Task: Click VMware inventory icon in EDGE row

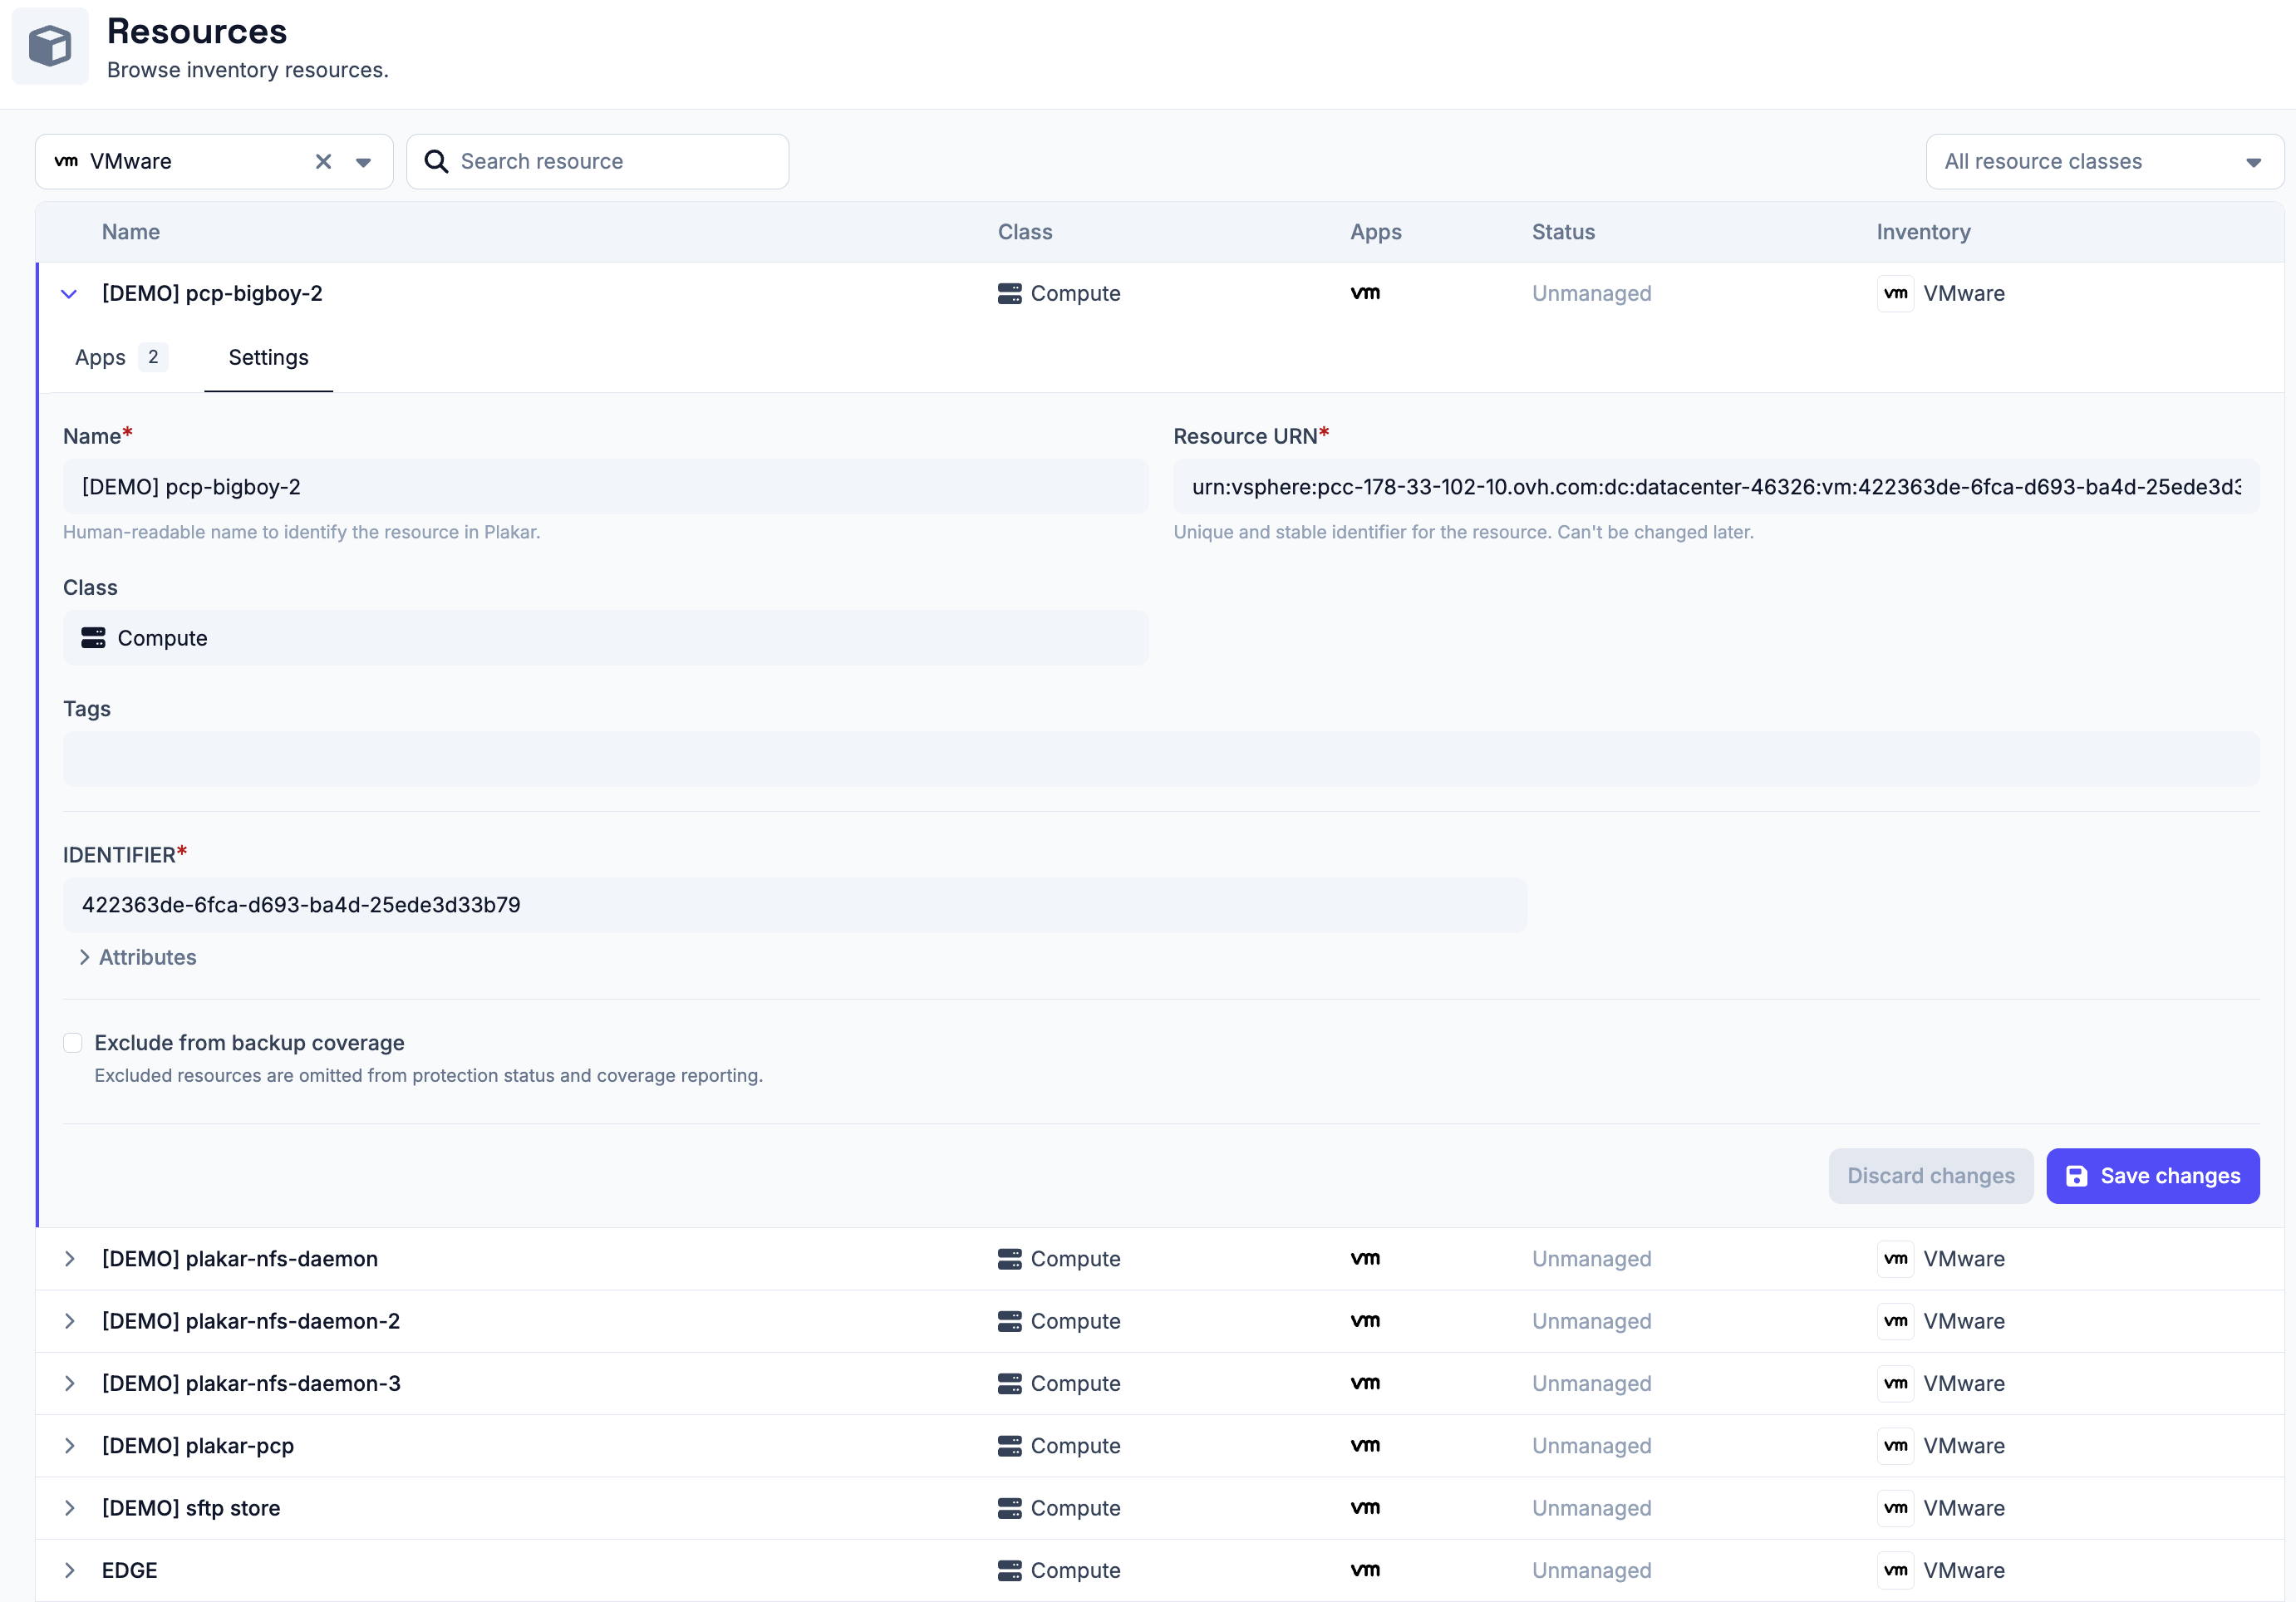Action: pos(1895,1571)
